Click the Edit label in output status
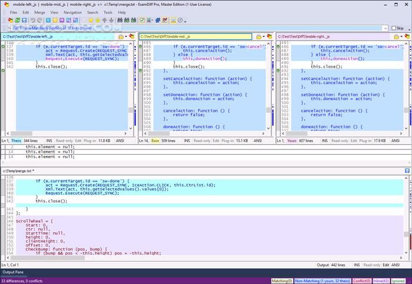The height and width of the screenshot is (284, 412). pyautogui.click(x=386, y=265)
